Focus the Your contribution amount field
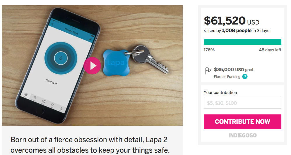 (242, 103)
